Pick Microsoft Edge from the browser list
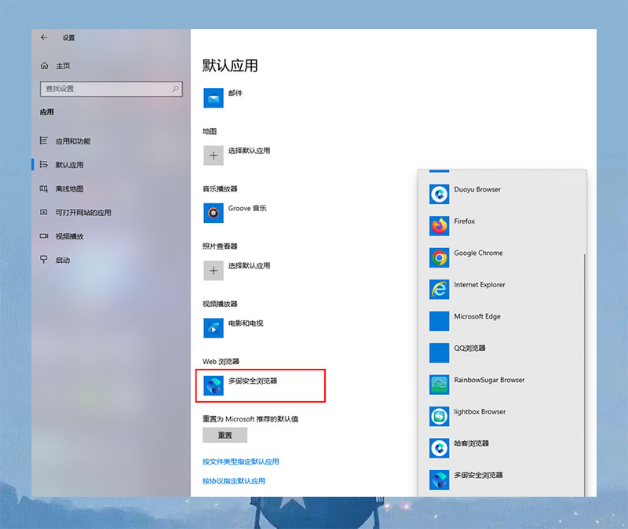 [x=471, y=317]
